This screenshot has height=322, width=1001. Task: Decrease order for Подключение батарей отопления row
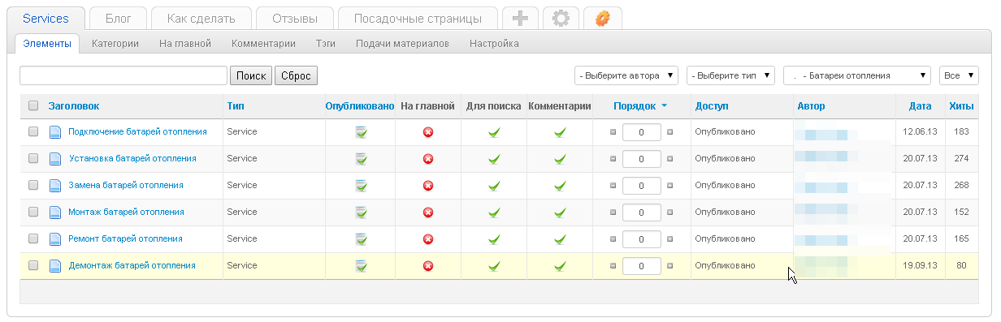613,132
